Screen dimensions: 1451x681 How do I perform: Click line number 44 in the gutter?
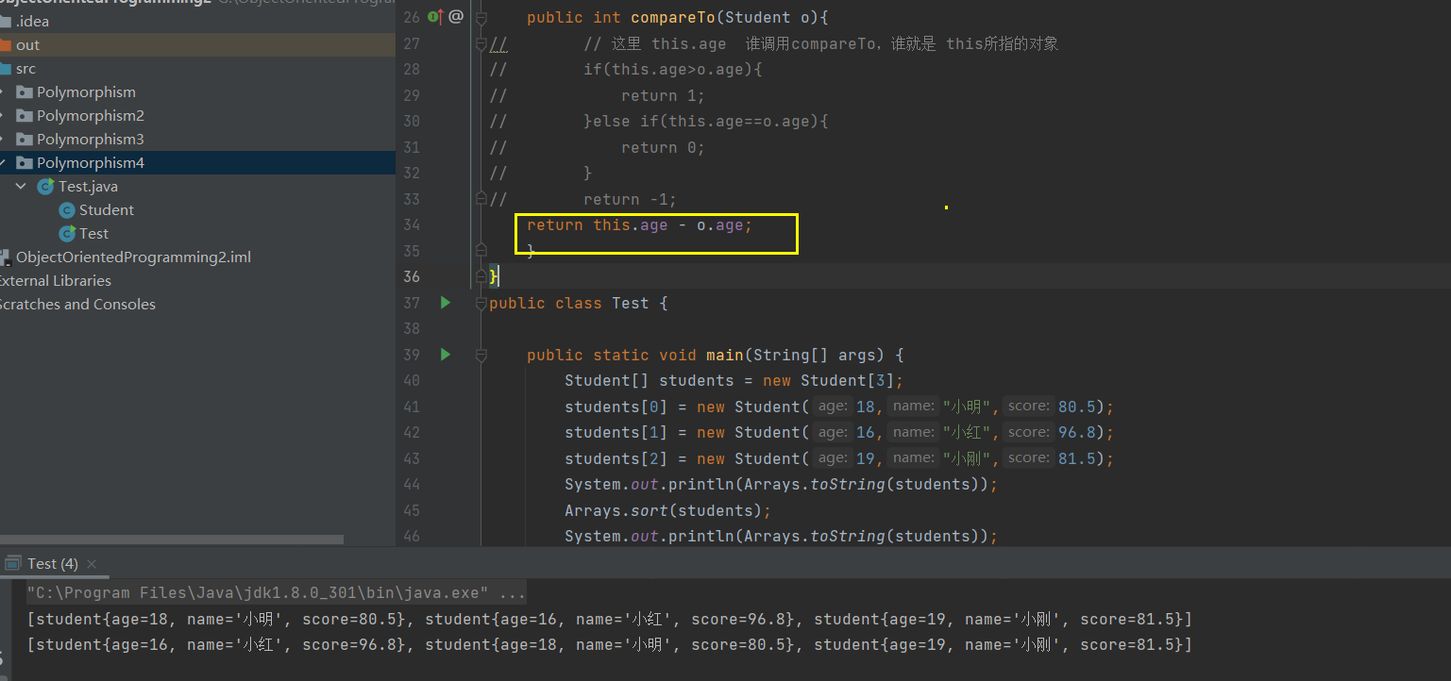(x=412, y=484)
